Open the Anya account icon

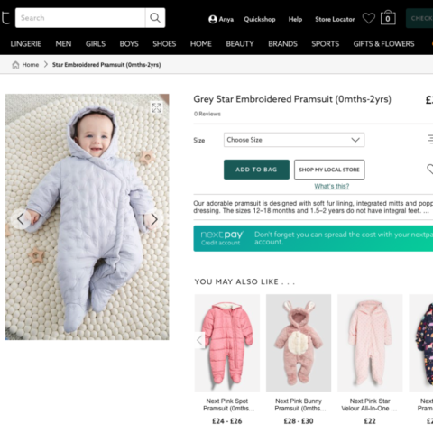pos(213,19)
